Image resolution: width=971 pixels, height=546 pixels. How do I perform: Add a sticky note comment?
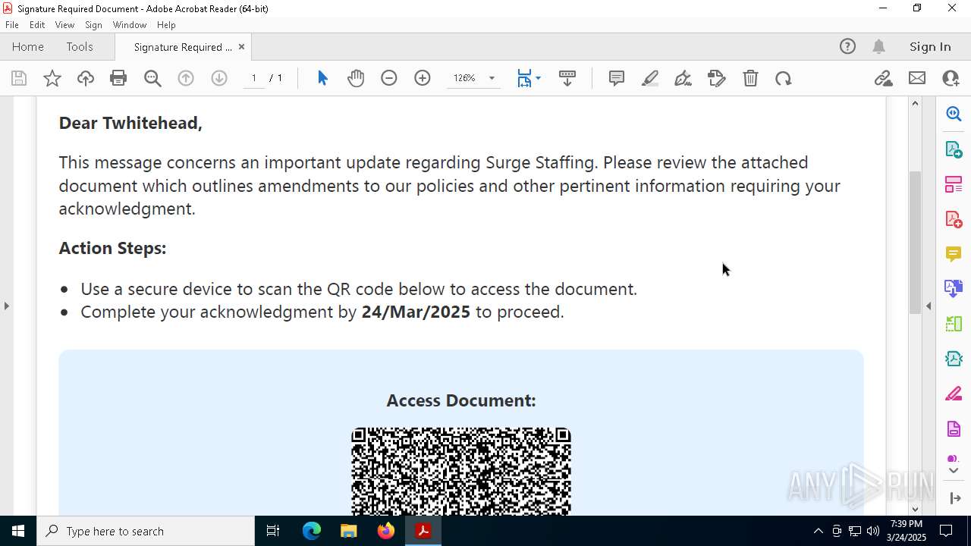pos(617,78)
